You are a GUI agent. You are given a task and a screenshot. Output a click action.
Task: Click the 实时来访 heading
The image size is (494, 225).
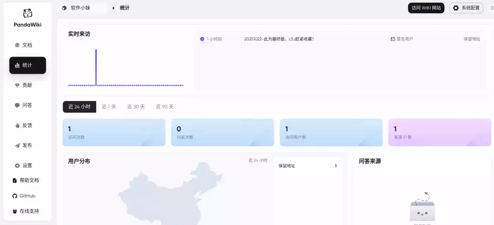pos(79,34)
